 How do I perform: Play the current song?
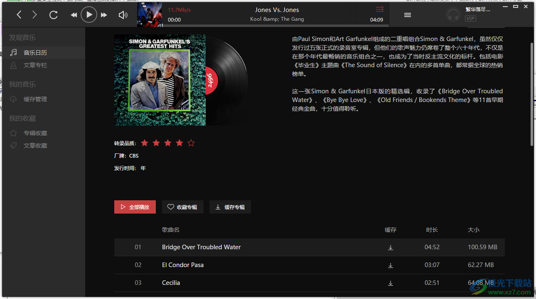click(89, 15)
